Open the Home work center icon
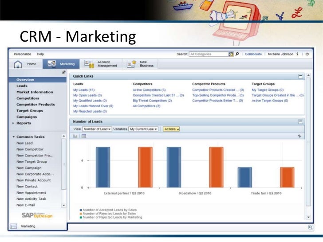323x242 pixels. (18, 64)
